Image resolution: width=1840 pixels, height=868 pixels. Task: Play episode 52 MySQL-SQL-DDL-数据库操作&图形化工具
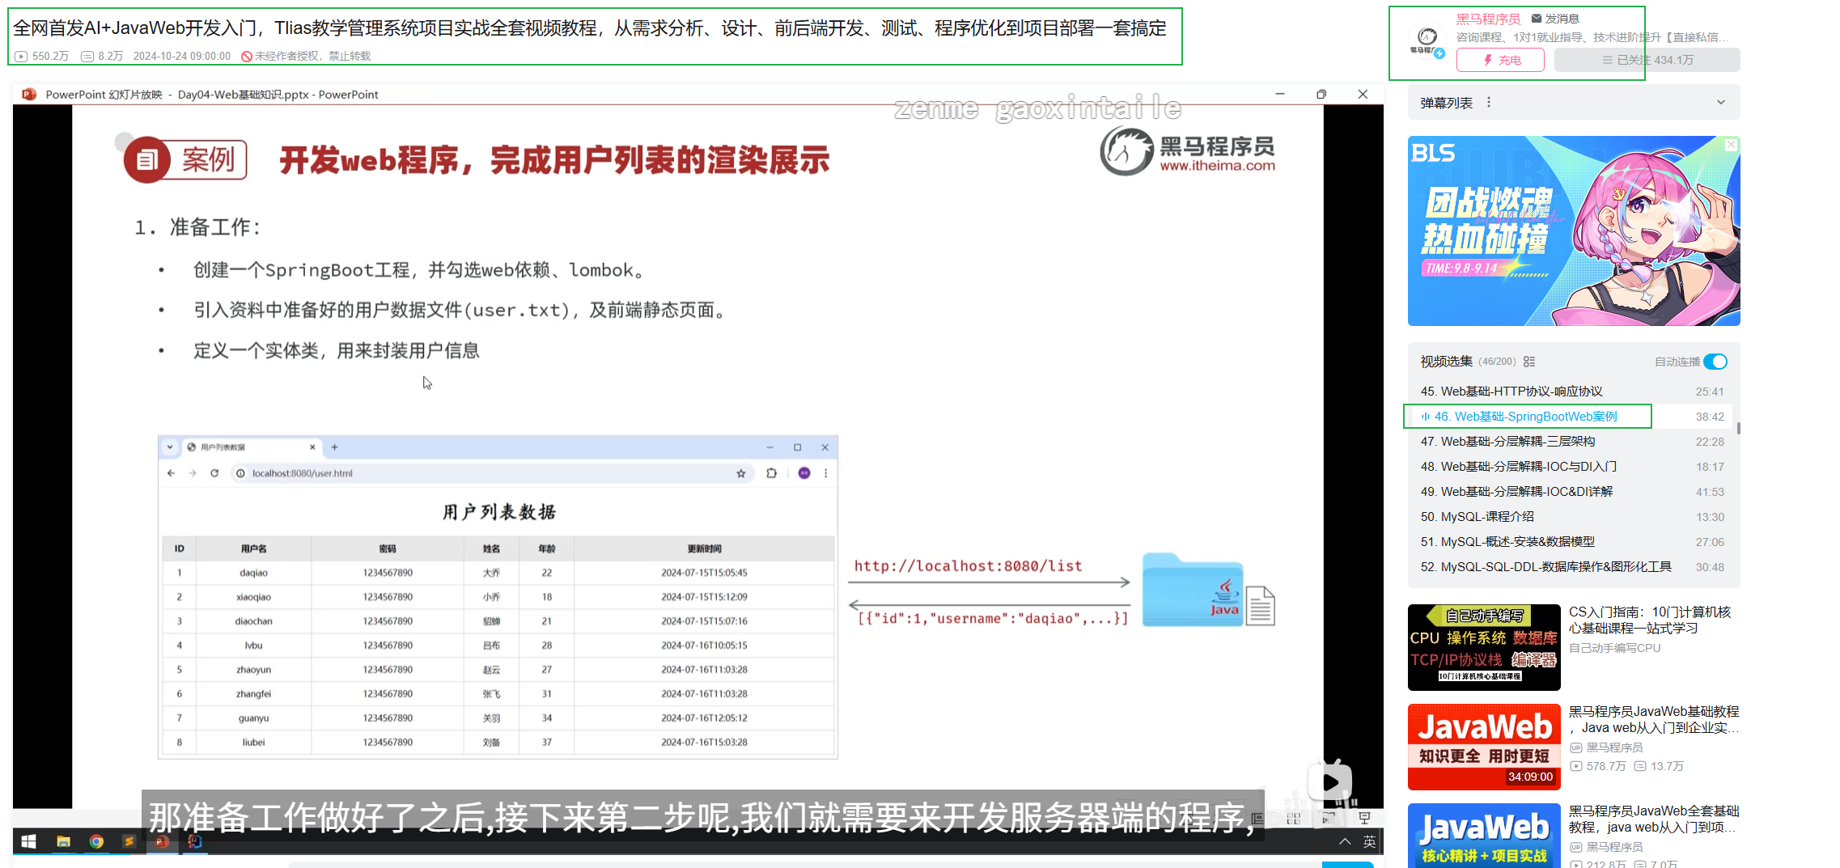(x=1572, y=567)
